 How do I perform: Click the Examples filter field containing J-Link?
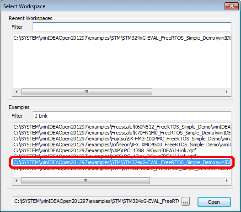pyautogui.click(x=132, y=116)
